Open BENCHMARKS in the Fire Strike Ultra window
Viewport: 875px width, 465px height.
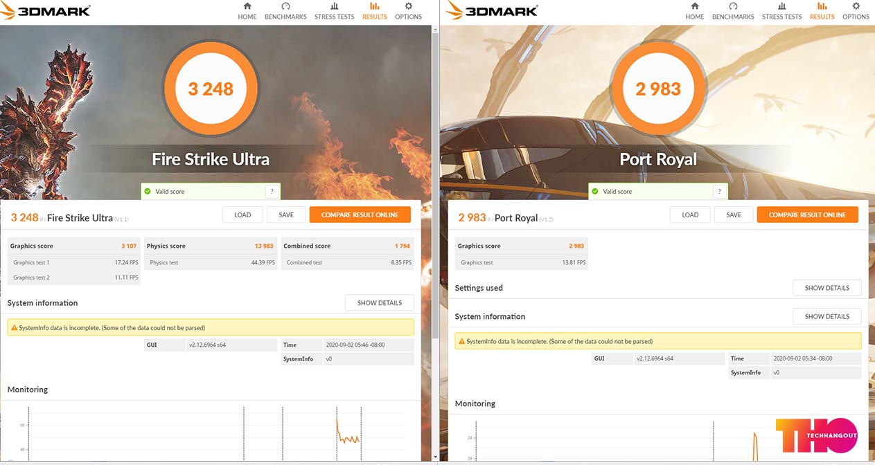pos(285,11)
